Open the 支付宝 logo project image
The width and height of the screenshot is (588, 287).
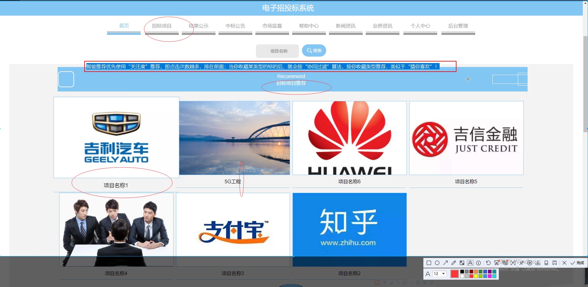point(233,230)
